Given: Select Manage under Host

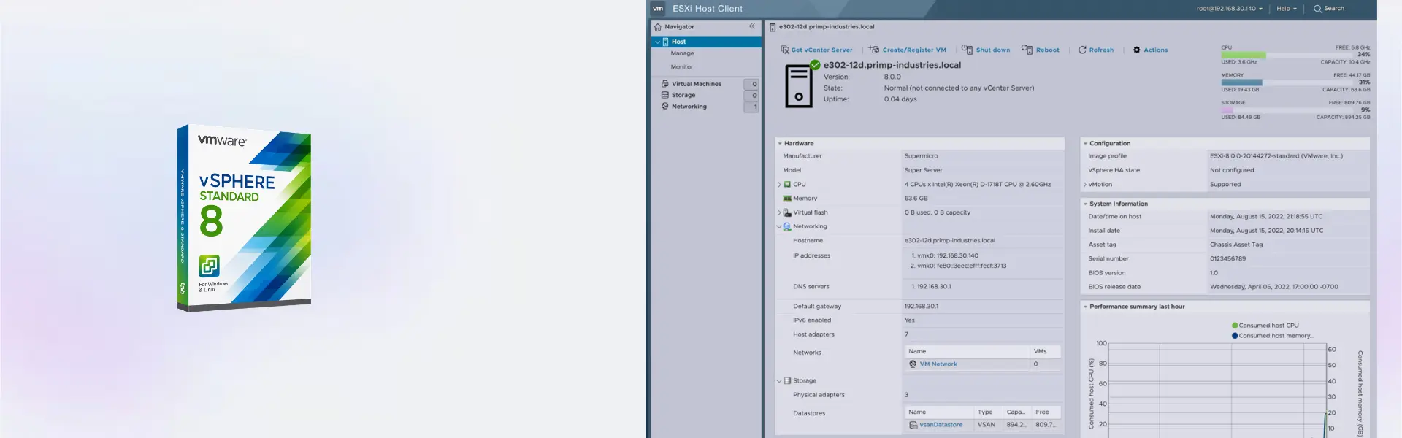Looking at the screenshot, I should click(x=682, y=53).
